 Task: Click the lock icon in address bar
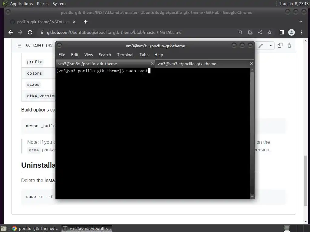(x=42, y=32)
